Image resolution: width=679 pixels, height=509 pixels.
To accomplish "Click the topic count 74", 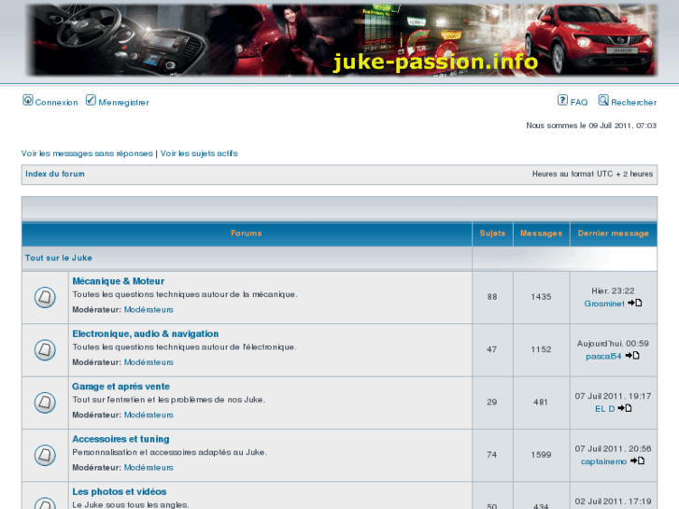I will tap(492, 455).
